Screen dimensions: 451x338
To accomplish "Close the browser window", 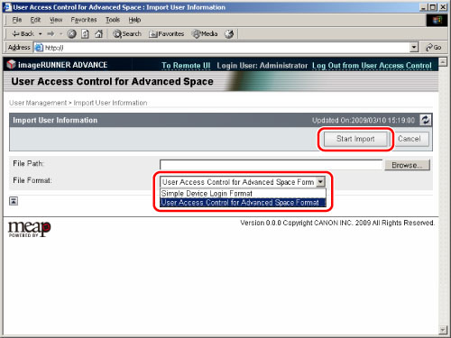I will pyautogui.click(x=443, y=7).
